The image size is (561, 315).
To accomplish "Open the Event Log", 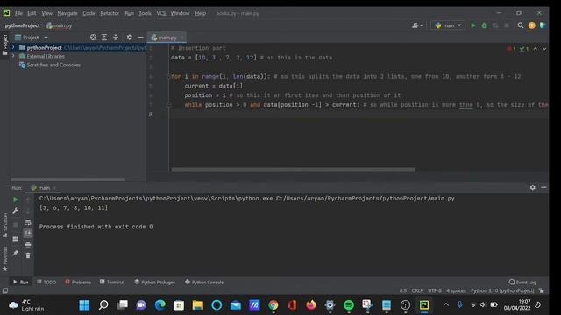I will [x=522, y=282].
